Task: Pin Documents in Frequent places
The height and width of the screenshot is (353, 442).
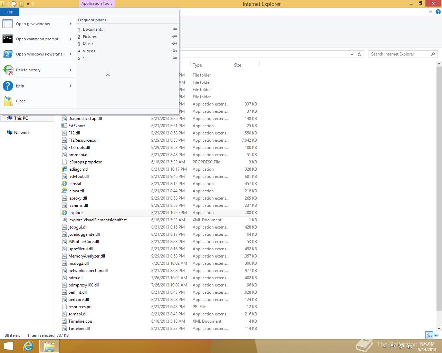Action: (x=174, y=29)
